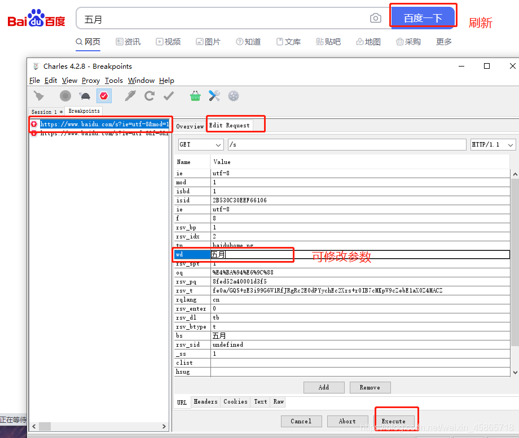
Task: Click the parameter table scroll down arrow
Action: pos(515,373)
